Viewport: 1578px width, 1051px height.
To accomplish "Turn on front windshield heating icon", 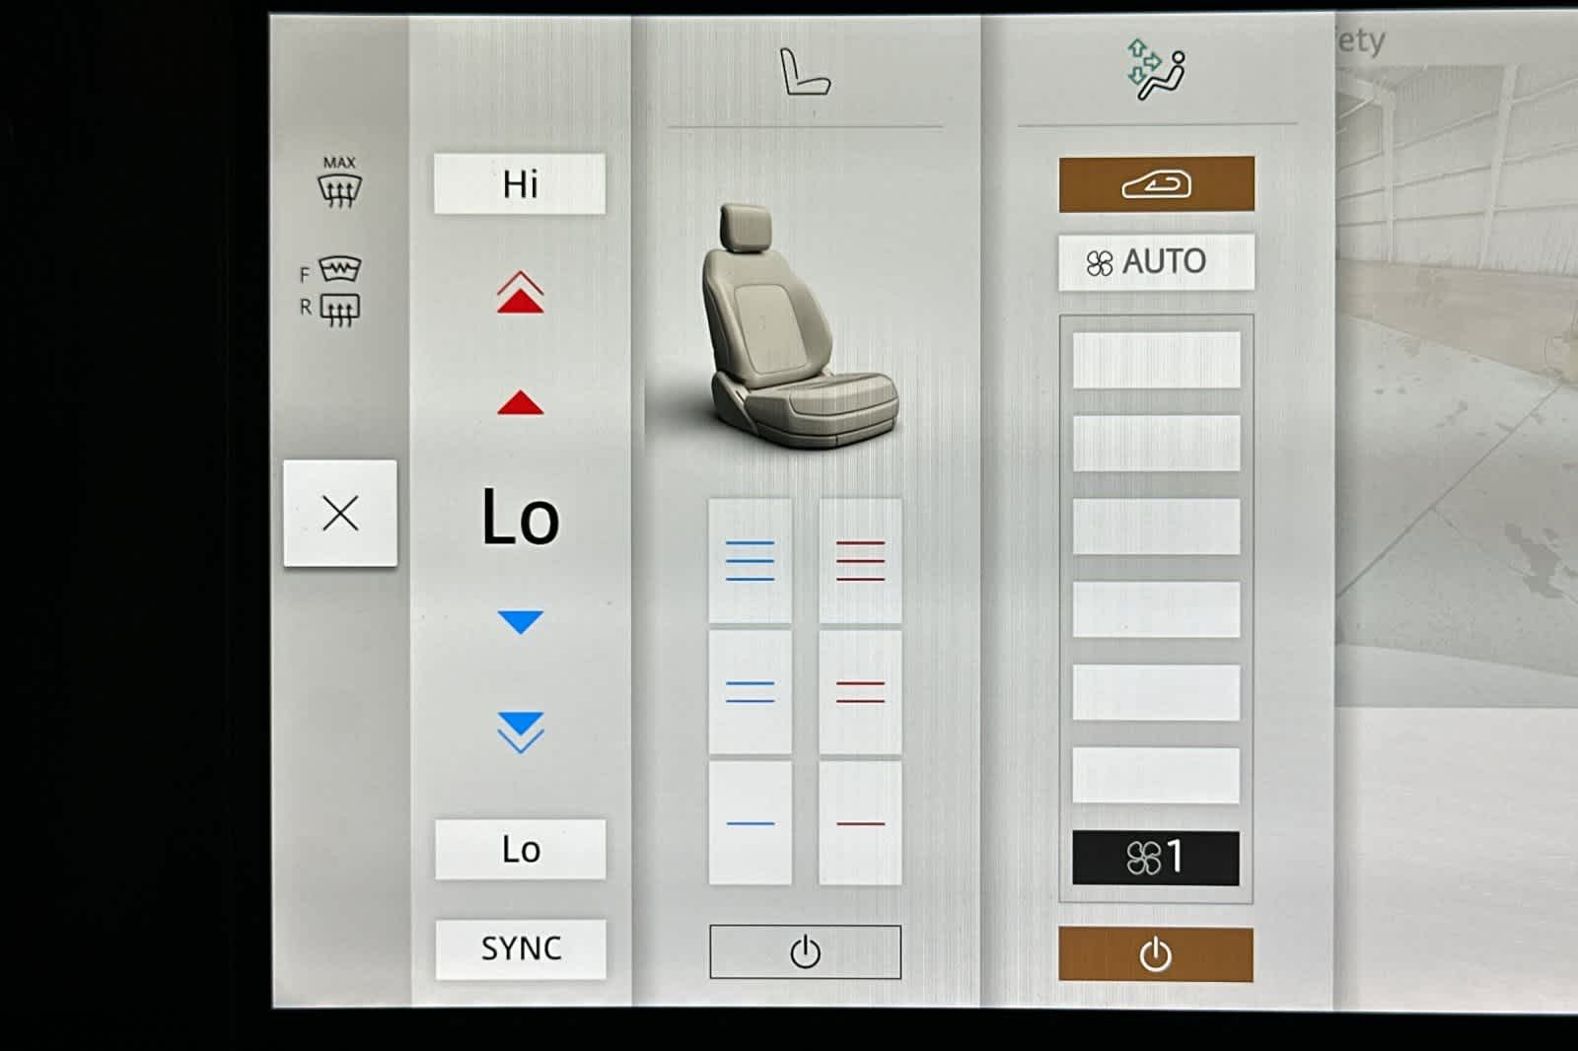I will [x=339, y=269].
